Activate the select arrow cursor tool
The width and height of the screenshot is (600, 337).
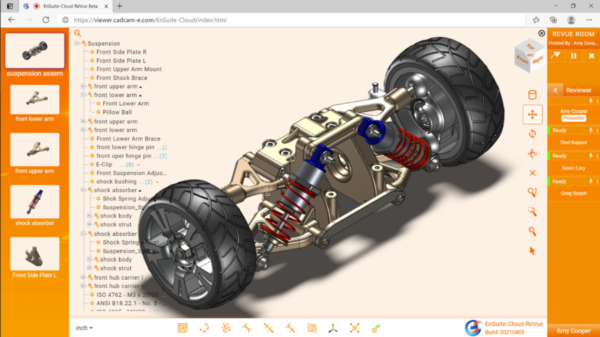point(532,251)
